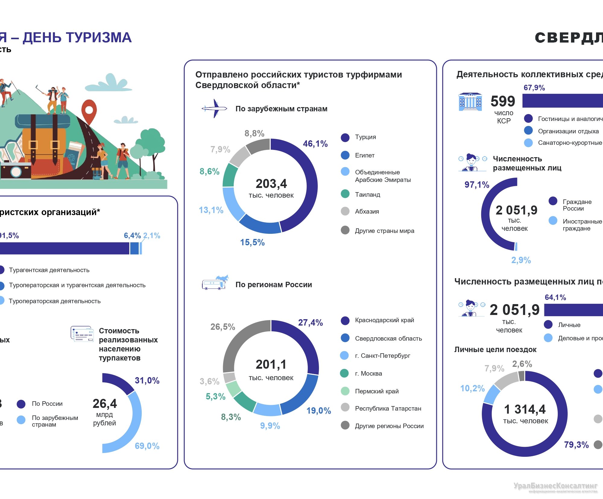
Task: Click the receptionist icon left of 2 051,9 bar
Action: pyautogui.click(x=471, y=308)
